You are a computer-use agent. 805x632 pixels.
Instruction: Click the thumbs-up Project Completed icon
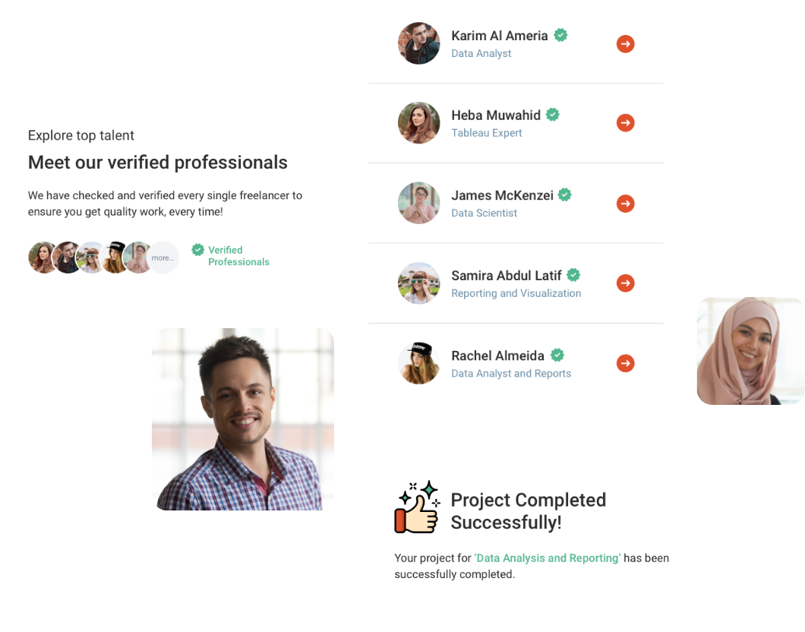tap(417, 507)
